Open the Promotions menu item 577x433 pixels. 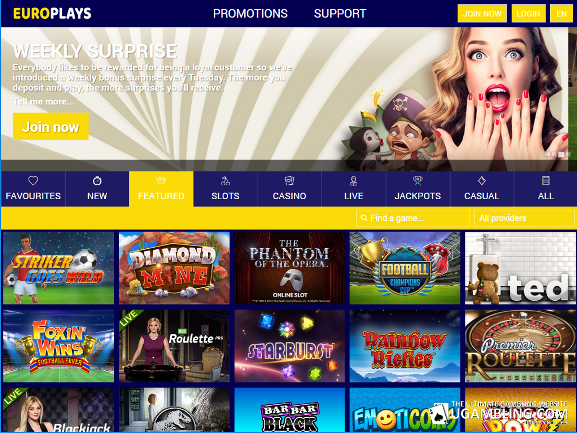point(251,13)
